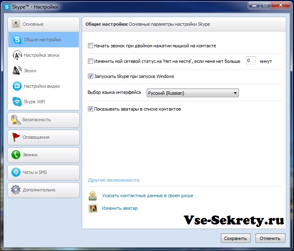This screenshot has height=251, width=294.
Task: Select Skype WiFi settings
Action: point(43,102)
